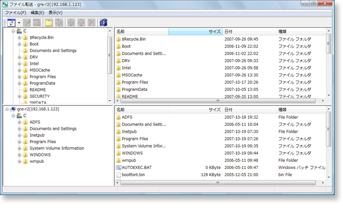This screenshot has height=209, width=343.
Task: Open the 表示(V) menu
Action: coord(55,13)
